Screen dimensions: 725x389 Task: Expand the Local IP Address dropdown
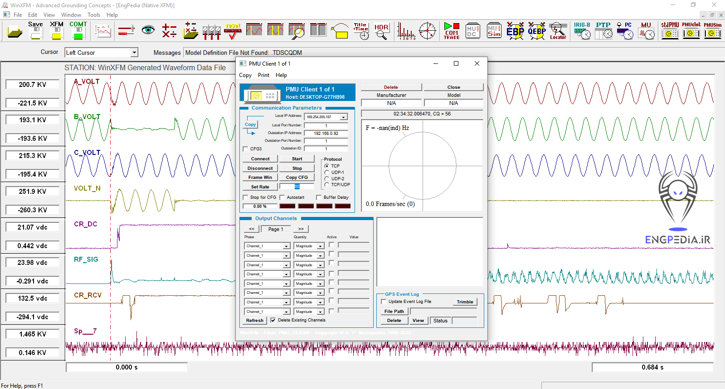click(x=344, y=117)
